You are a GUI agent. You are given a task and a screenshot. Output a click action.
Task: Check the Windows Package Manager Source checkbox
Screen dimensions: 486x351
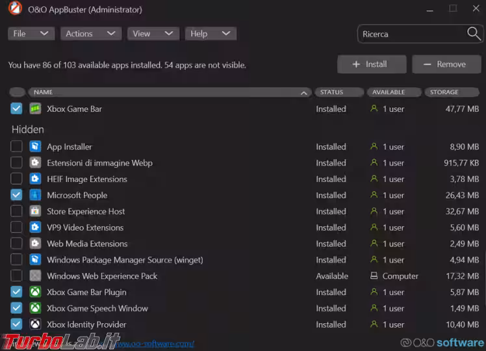[x=16, y=259]
